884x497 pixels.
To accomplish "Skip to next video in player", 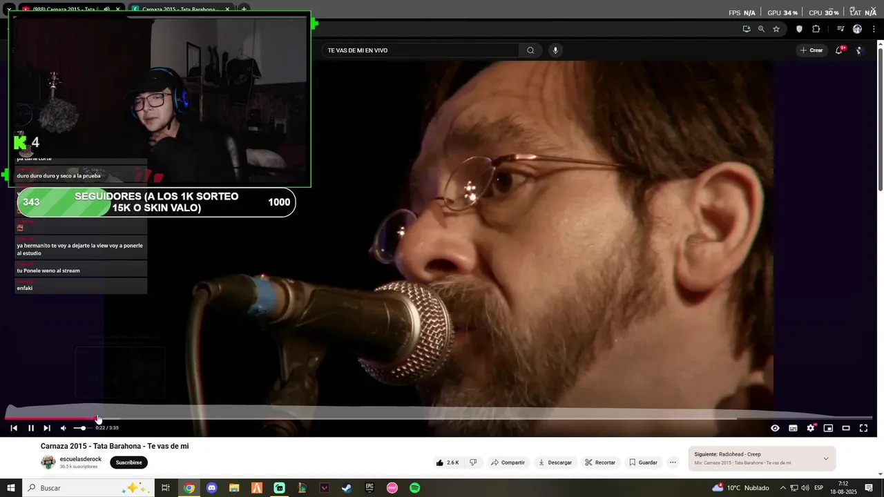I will point(47,428).
